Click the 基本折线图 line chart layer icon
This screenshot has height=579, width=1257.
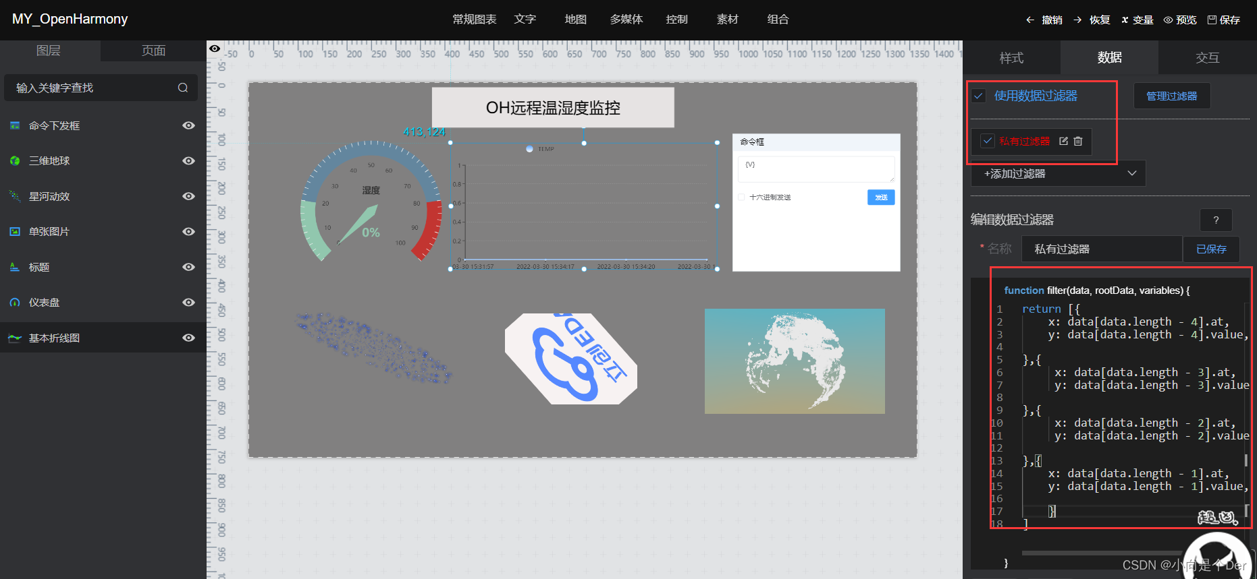coord(15,338)
